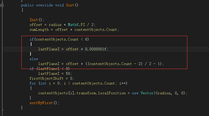Click the 'sortByFirst' method call
This screenshot has height=116, width=209.
coord(41,103)
